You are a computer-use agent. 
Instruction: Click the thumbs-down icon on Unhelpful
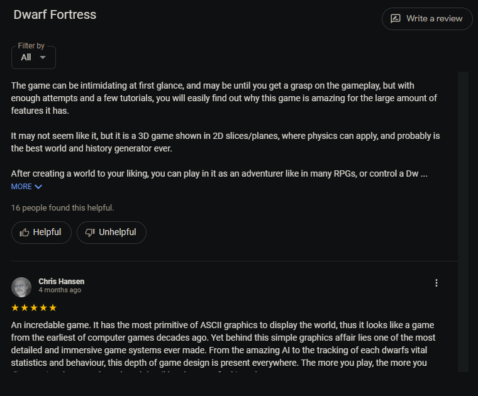tap(90, 233)
